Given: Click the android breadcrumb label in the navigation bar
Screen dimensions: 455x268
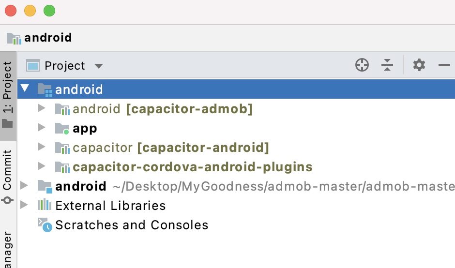Looking at the screenshot, I should coord(48,38).
